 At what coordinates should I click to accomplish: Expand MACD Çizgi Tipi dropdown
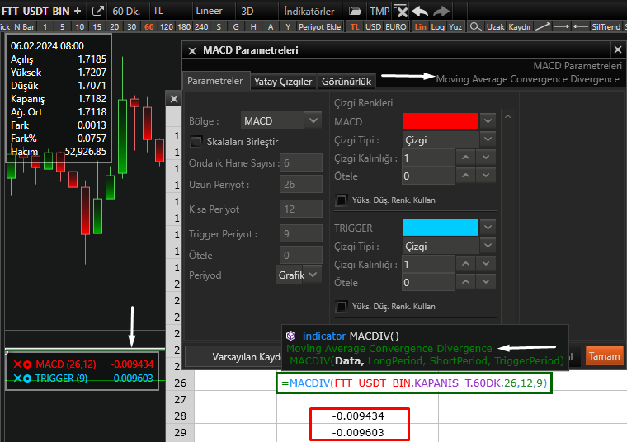488,139
